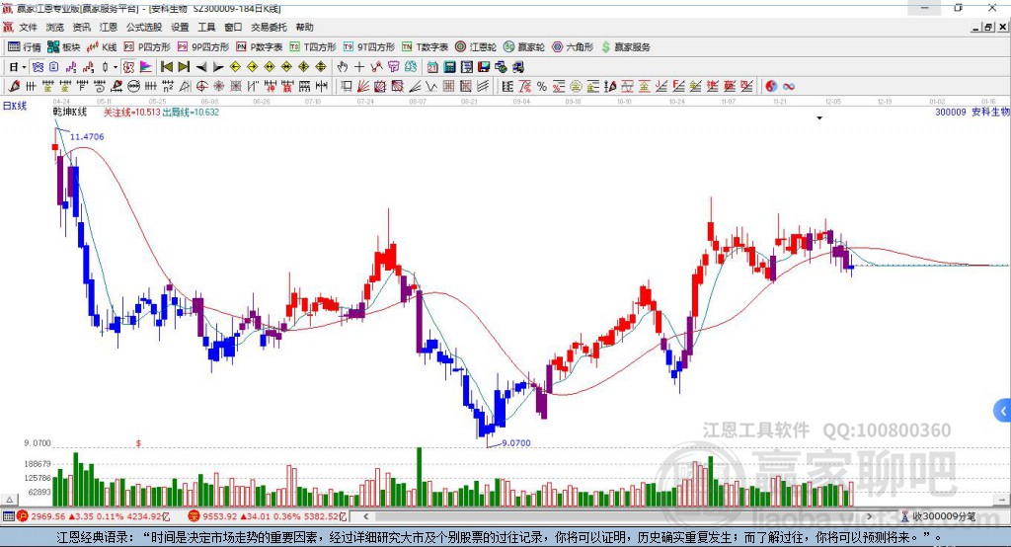The height and width of the screenshot is (547, 1011).
Task: Click the 300009 安科生物 stock label
Action: [972, 113]
